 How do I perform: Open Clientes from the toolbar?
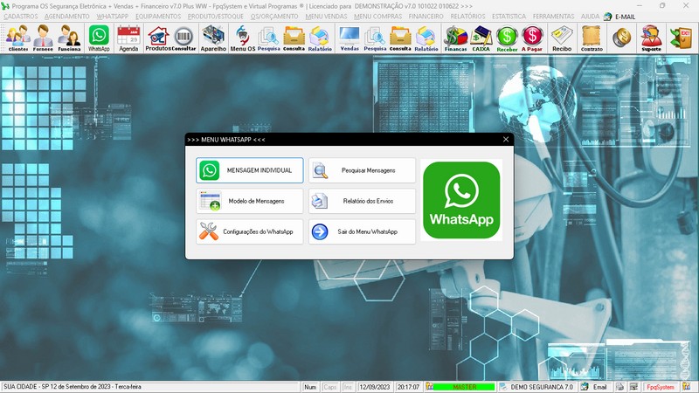point(17,38)
